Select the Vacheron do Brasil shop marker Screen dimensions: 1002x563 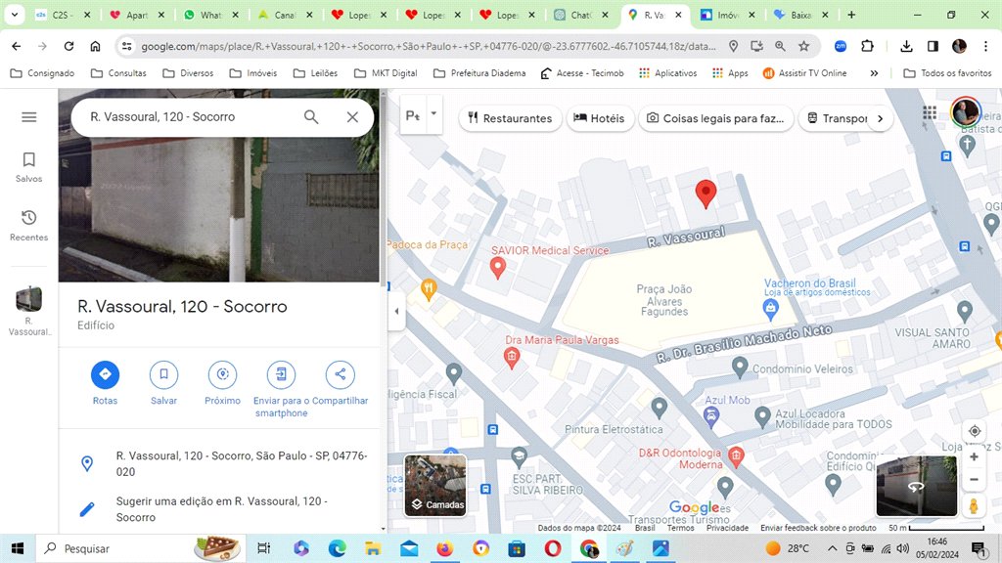pos(771,310)
